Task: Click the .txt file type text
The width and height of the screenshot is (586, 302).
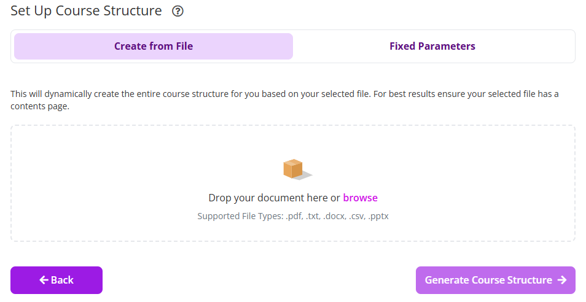Action: click(x=313, y=216)
